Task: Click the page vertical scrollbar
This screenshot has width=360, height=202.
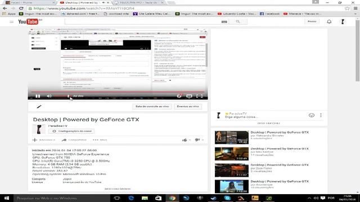Action: click(358, 50)
